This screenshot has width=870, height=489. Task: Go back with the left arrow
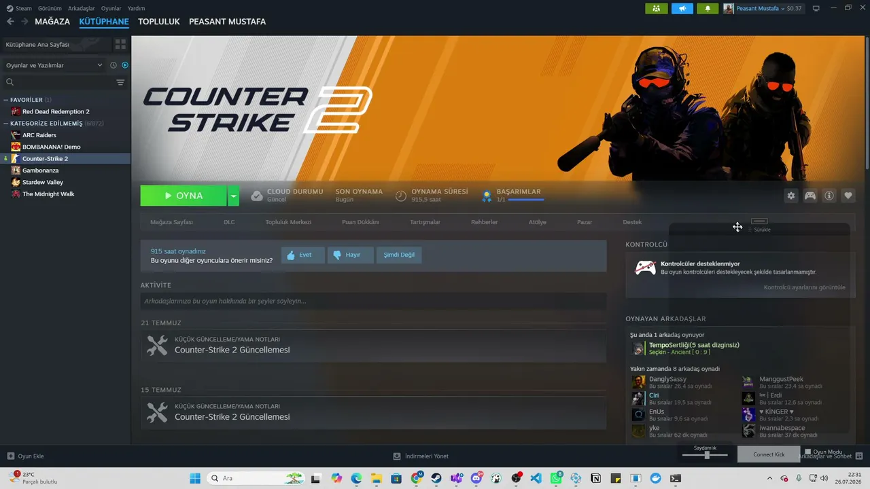(x=10, y=22)
